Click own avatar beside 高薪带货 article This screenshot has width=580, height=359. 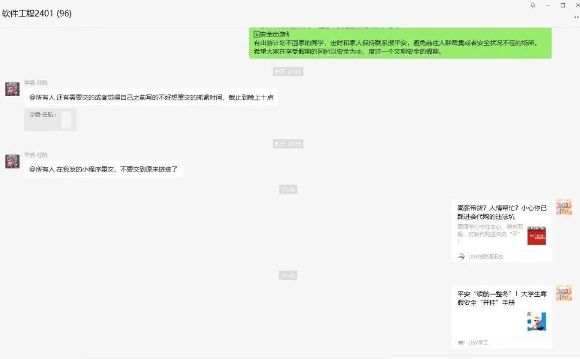[x=564, y=207]
